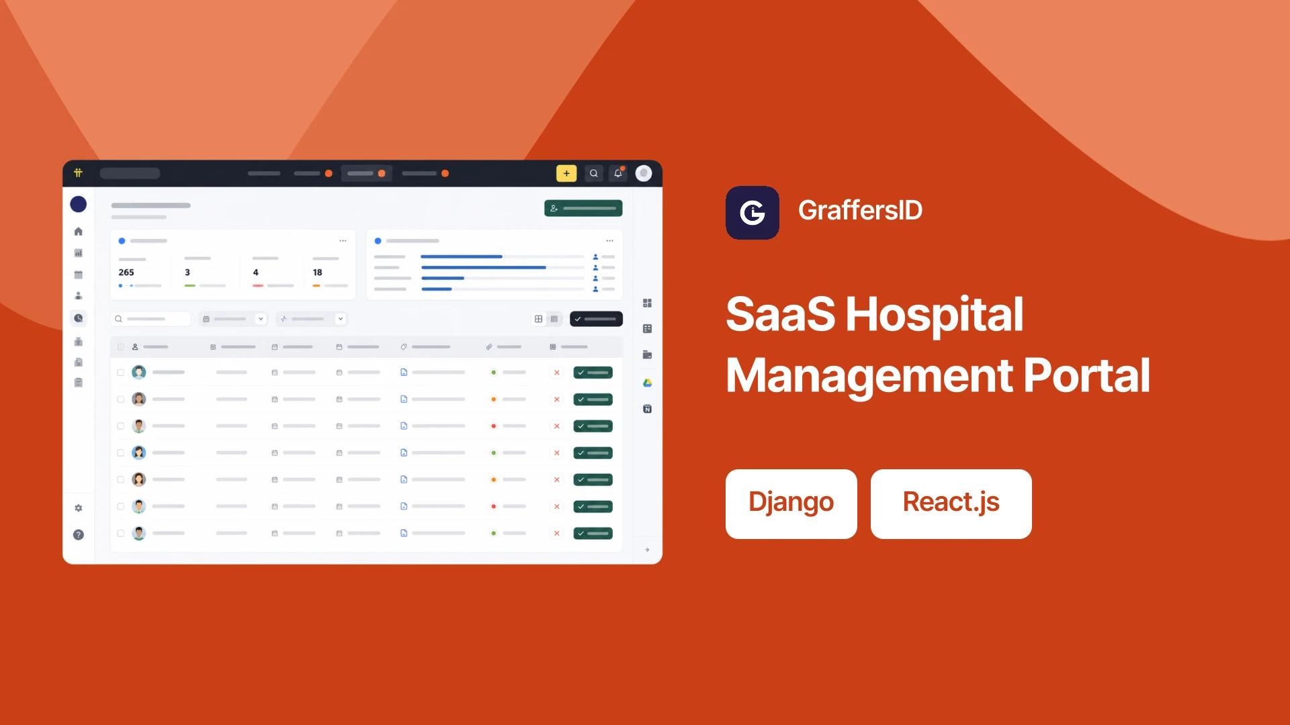Click the green add-user button
This screenshot has height=725, width=1290.
tap(583, 208)
